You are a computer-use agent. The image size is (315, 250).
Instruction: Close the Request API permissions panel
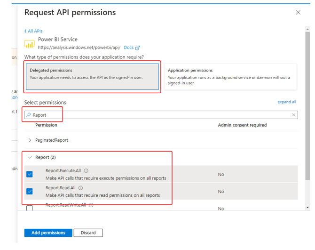tap(298, 13)
